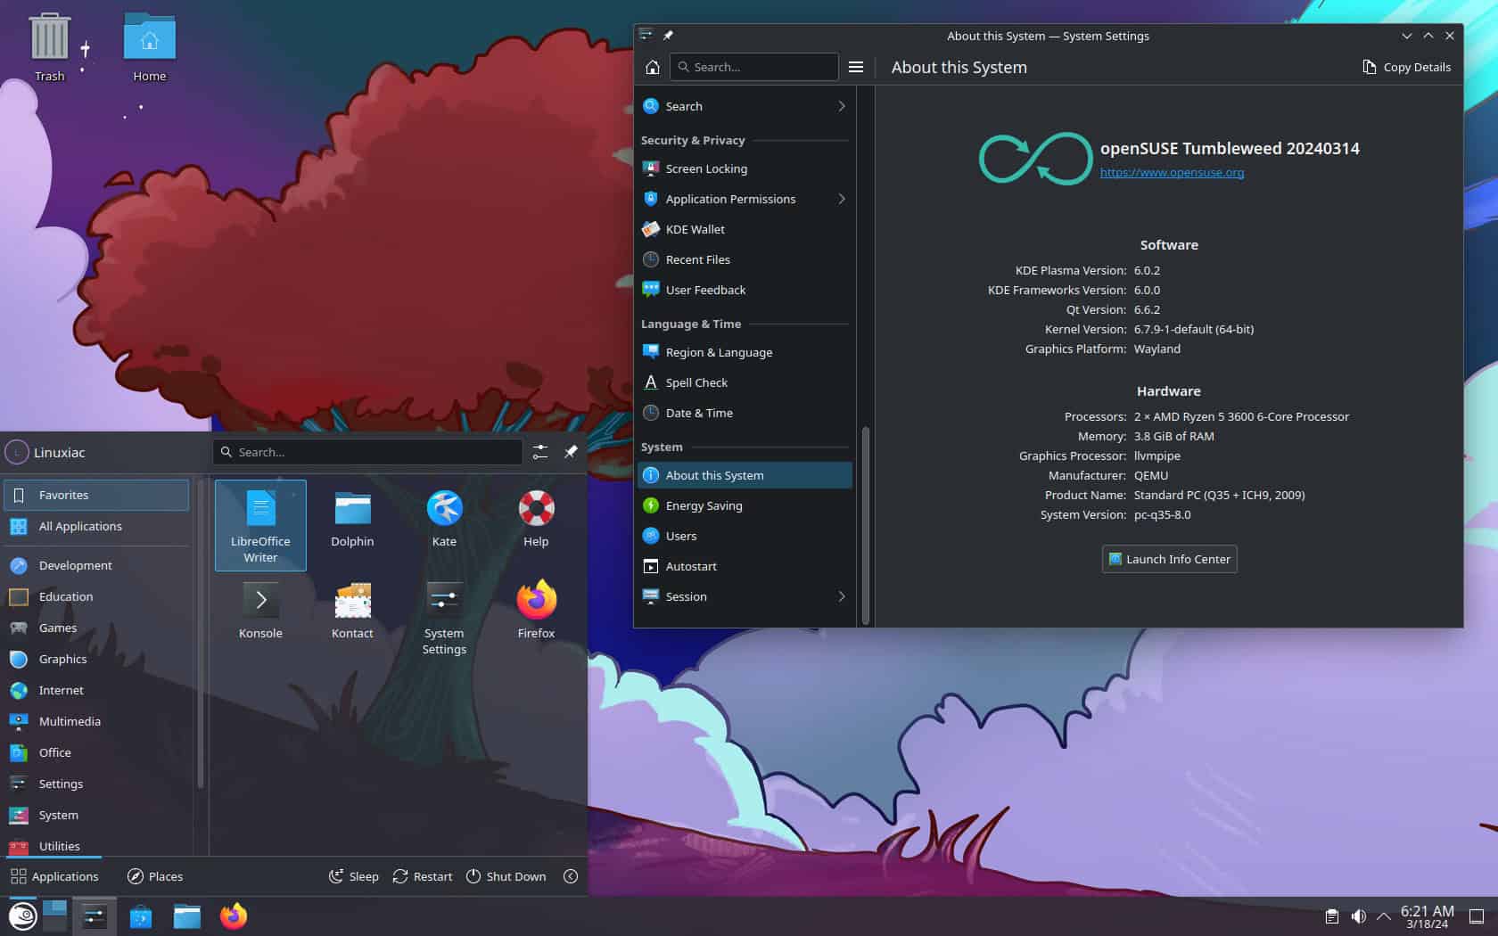
Task: Open the Autostart settings icon
Action: [652, 566]
